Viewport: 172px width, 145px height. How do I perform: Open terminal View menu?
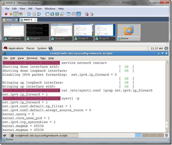21,58
